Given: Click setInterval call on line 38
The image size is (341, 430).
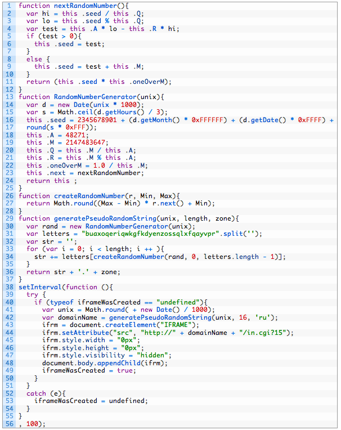Looking at the screenshot, I should [41, 287].
